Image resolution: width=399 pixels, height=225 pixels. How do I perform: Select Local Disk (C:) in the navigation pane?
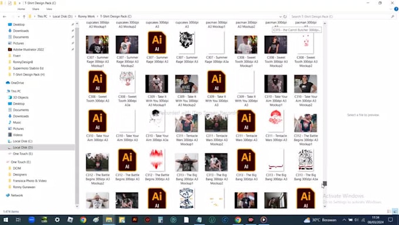(x=22, y=141)
